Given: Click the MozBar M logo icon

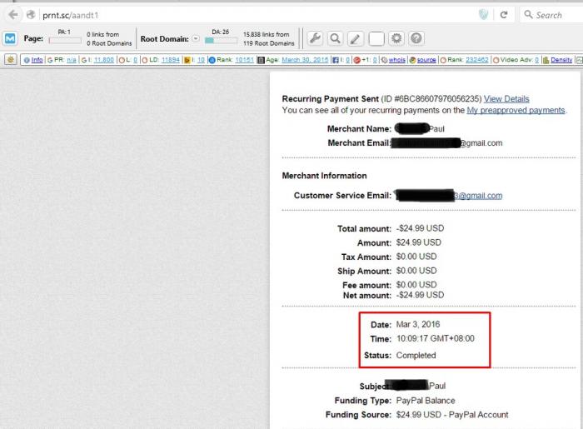Looking at the screenshot, I should click(10, 38).
